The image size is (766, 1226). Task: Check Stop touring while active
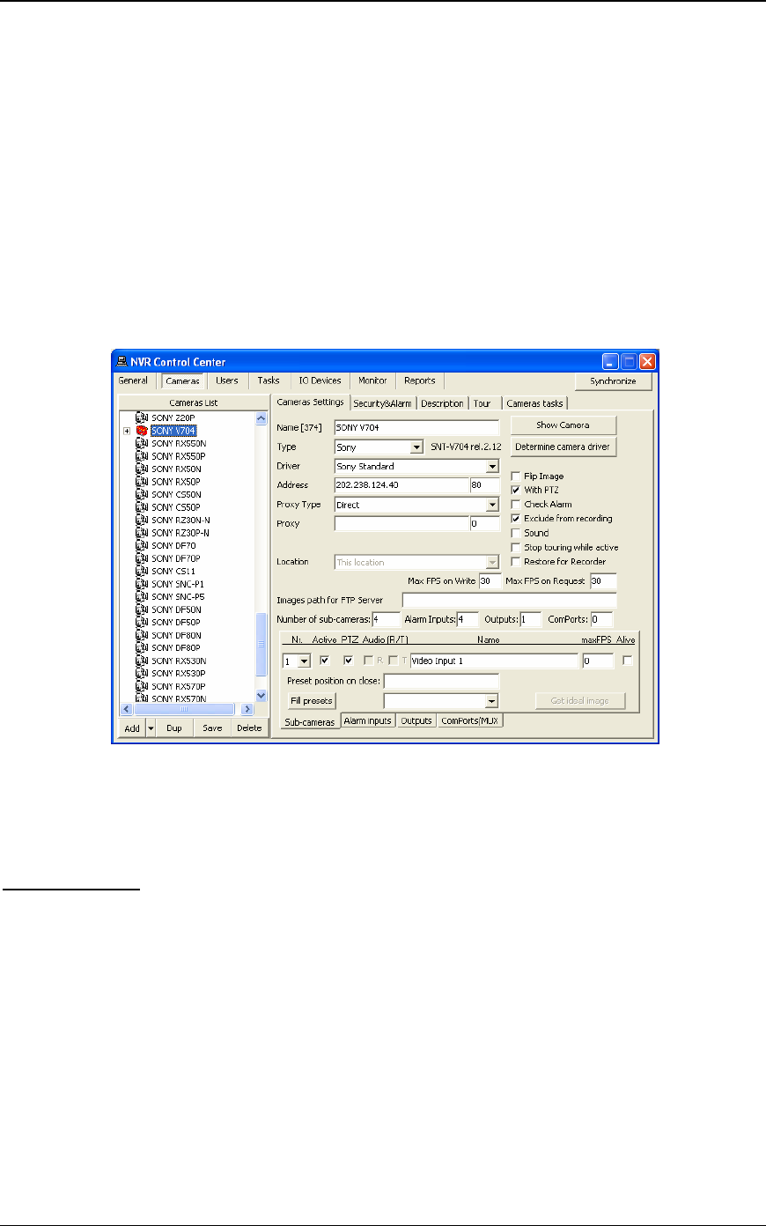tap(516, 547)
